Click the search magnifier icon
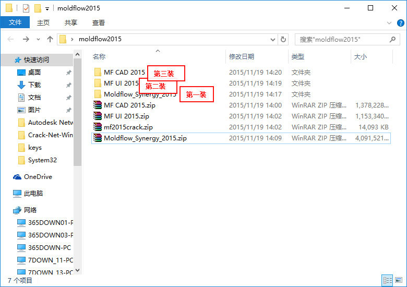The width and height of the screenshot is (407, 287). (393, 40)
